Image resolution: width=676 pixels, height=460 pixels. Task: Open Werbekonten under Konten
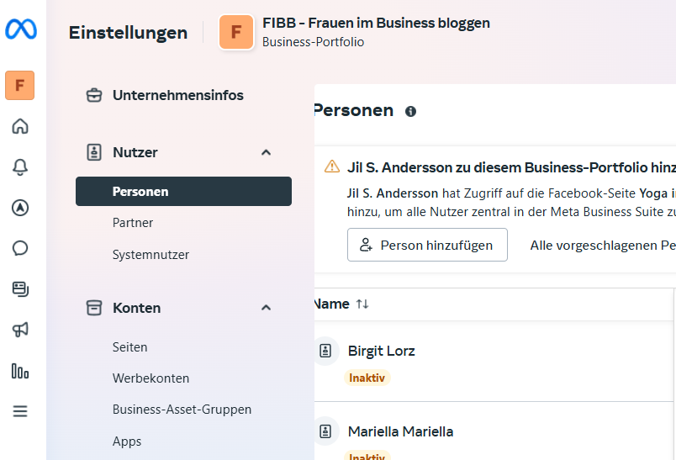click(x=151, y=378)
